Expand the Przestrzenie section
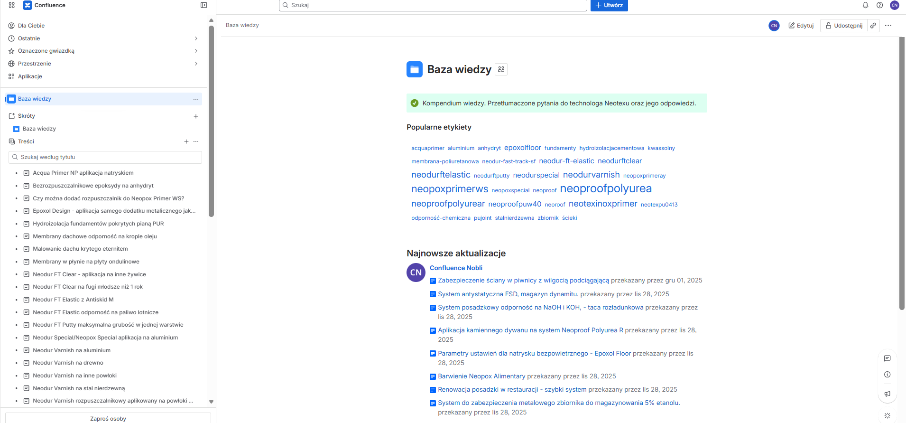This screenshot has height=423, width=906. [x=196, y=64]
